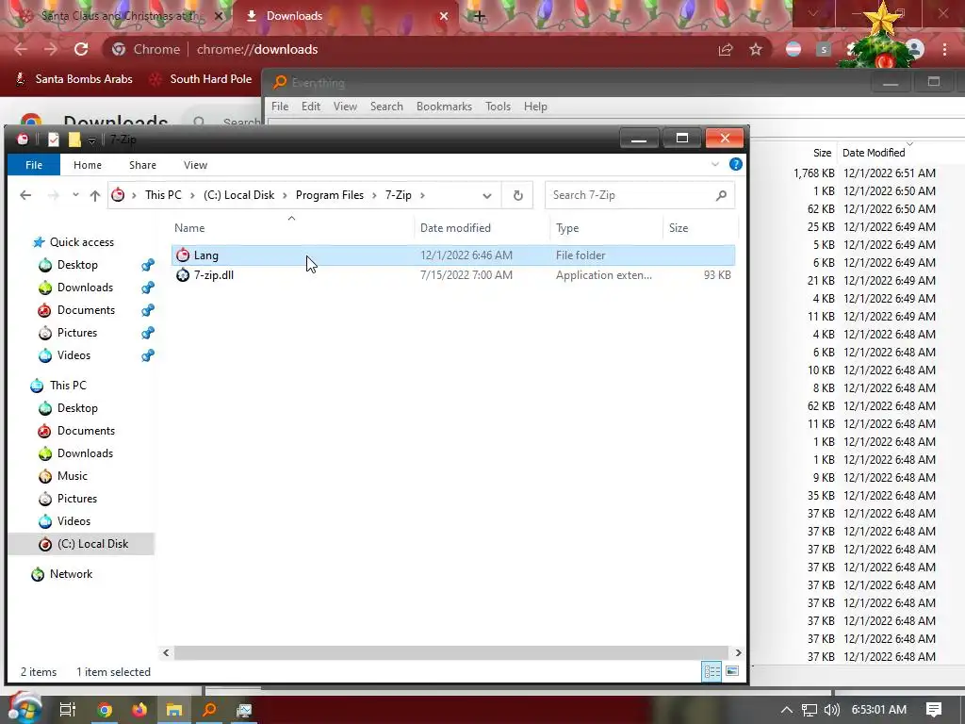The width and height of the screenshot is (965, 724).
Task: Click search magnifier icon in Explorer
Action: point(721,195)
